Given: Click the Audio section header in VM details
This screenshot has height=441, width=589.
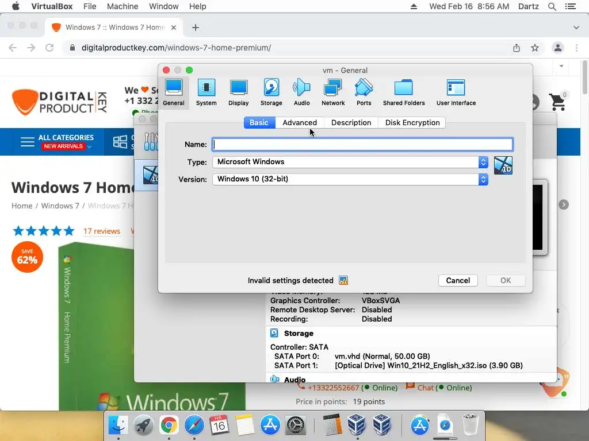Looking at the screenshot, I should click(x=294, y=379).
